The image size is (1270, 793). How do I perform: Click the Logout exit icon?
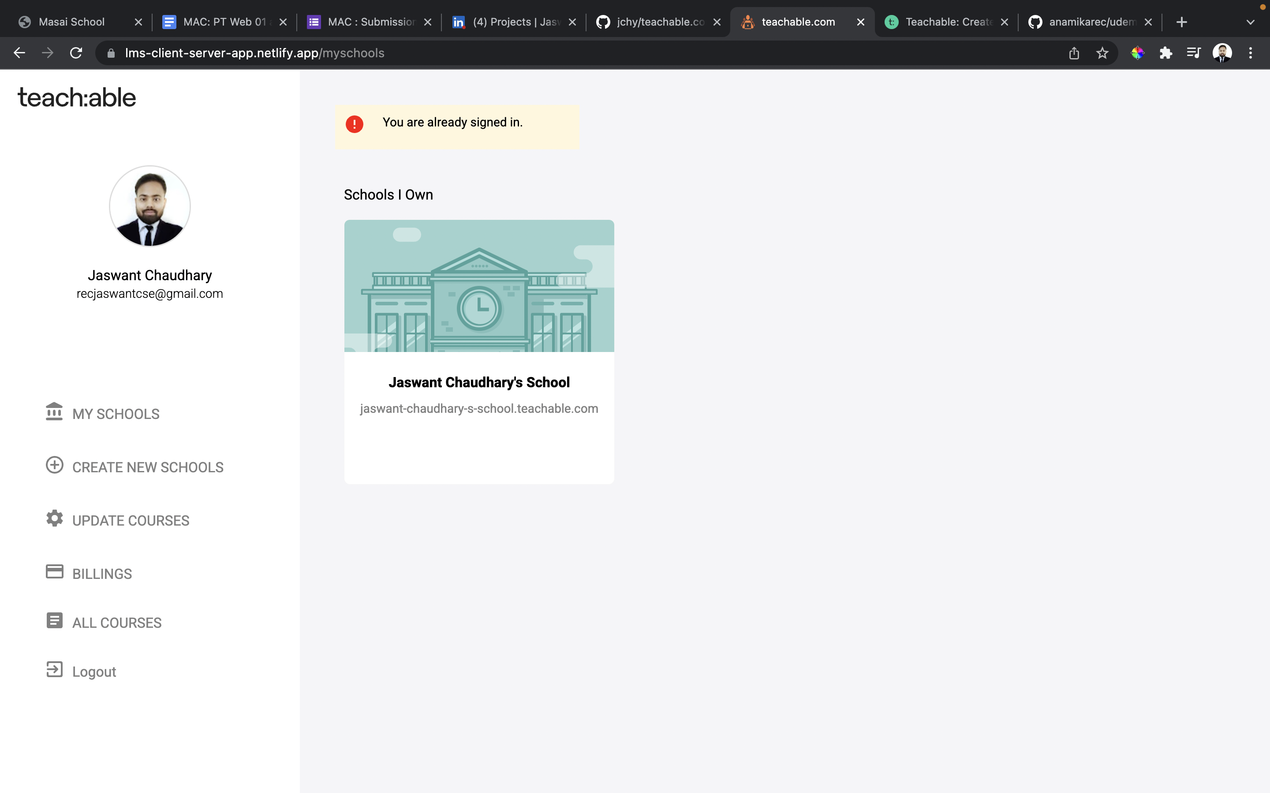pos(55,670)
